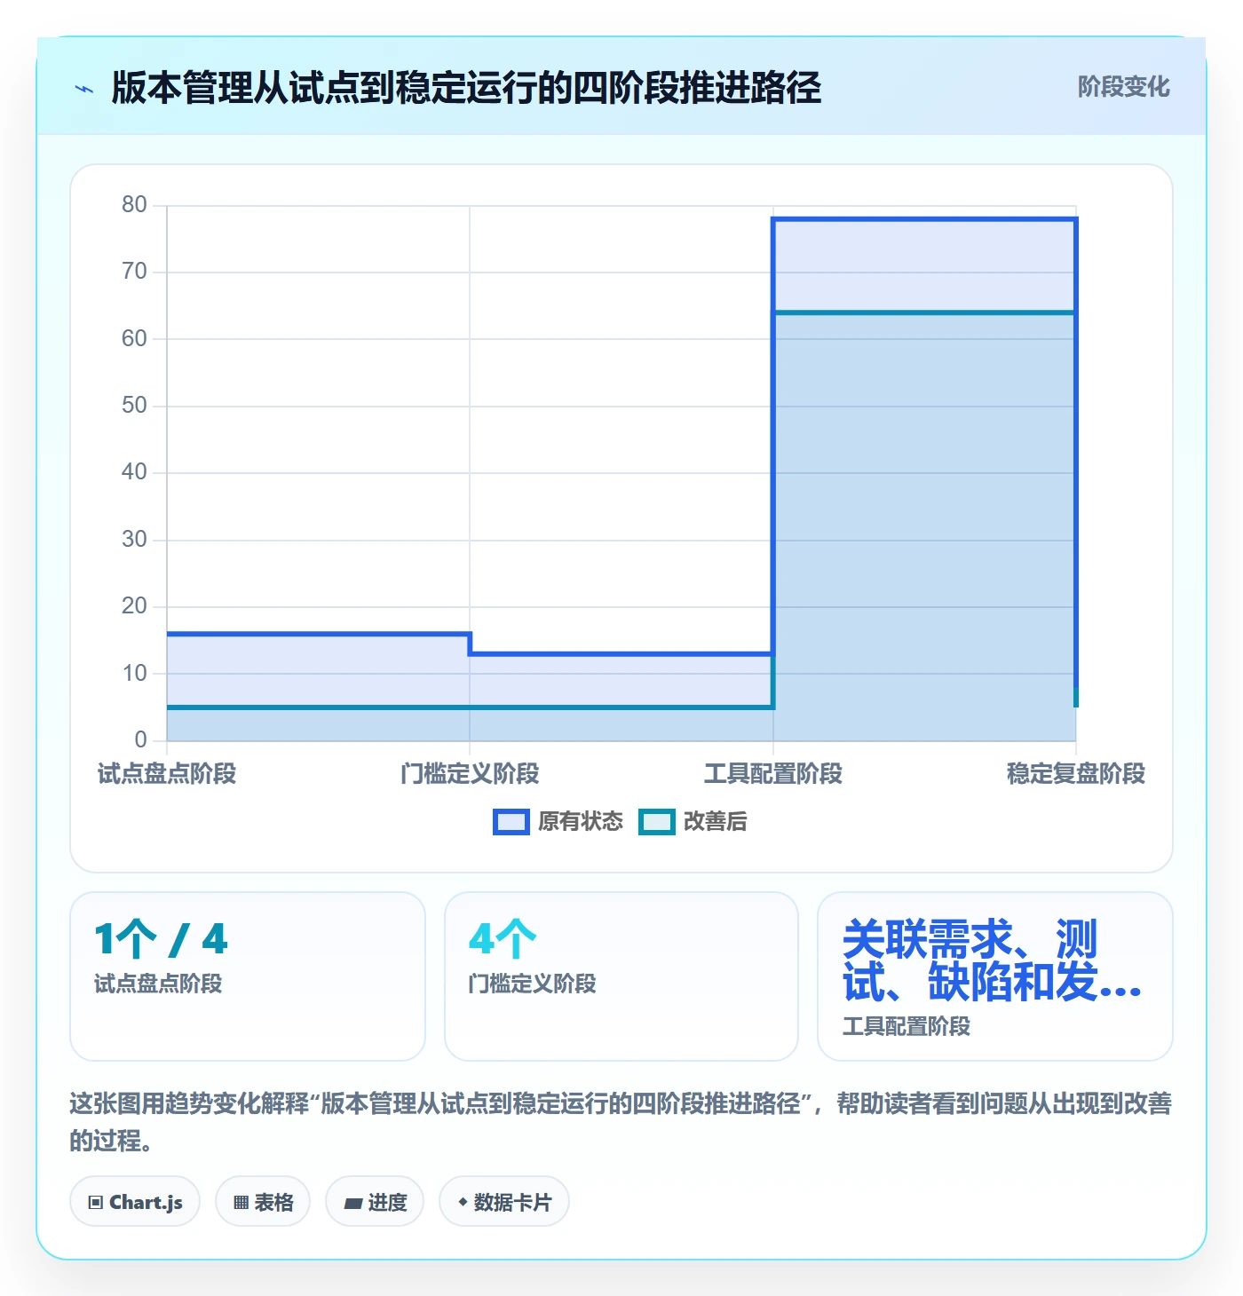This screenshot has width=1243, height=1296.
Task: Open the 工具配置阶段 data card
Action: [x=995, y=976]
